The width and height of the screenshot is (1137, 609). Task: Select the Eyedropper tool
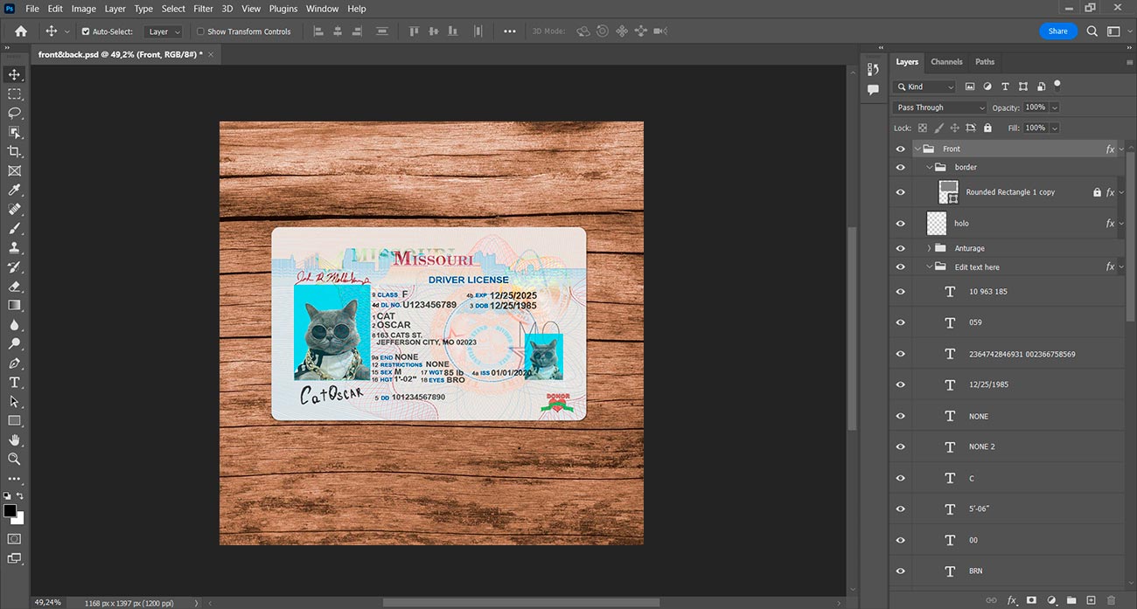14,190
